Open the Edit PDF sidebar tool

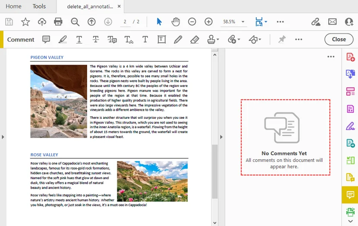click(351, 108)
